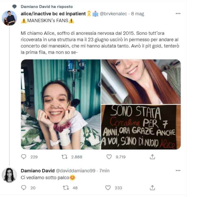
Task: Open the hospital bed photo
Action: (x=61, y=104)
